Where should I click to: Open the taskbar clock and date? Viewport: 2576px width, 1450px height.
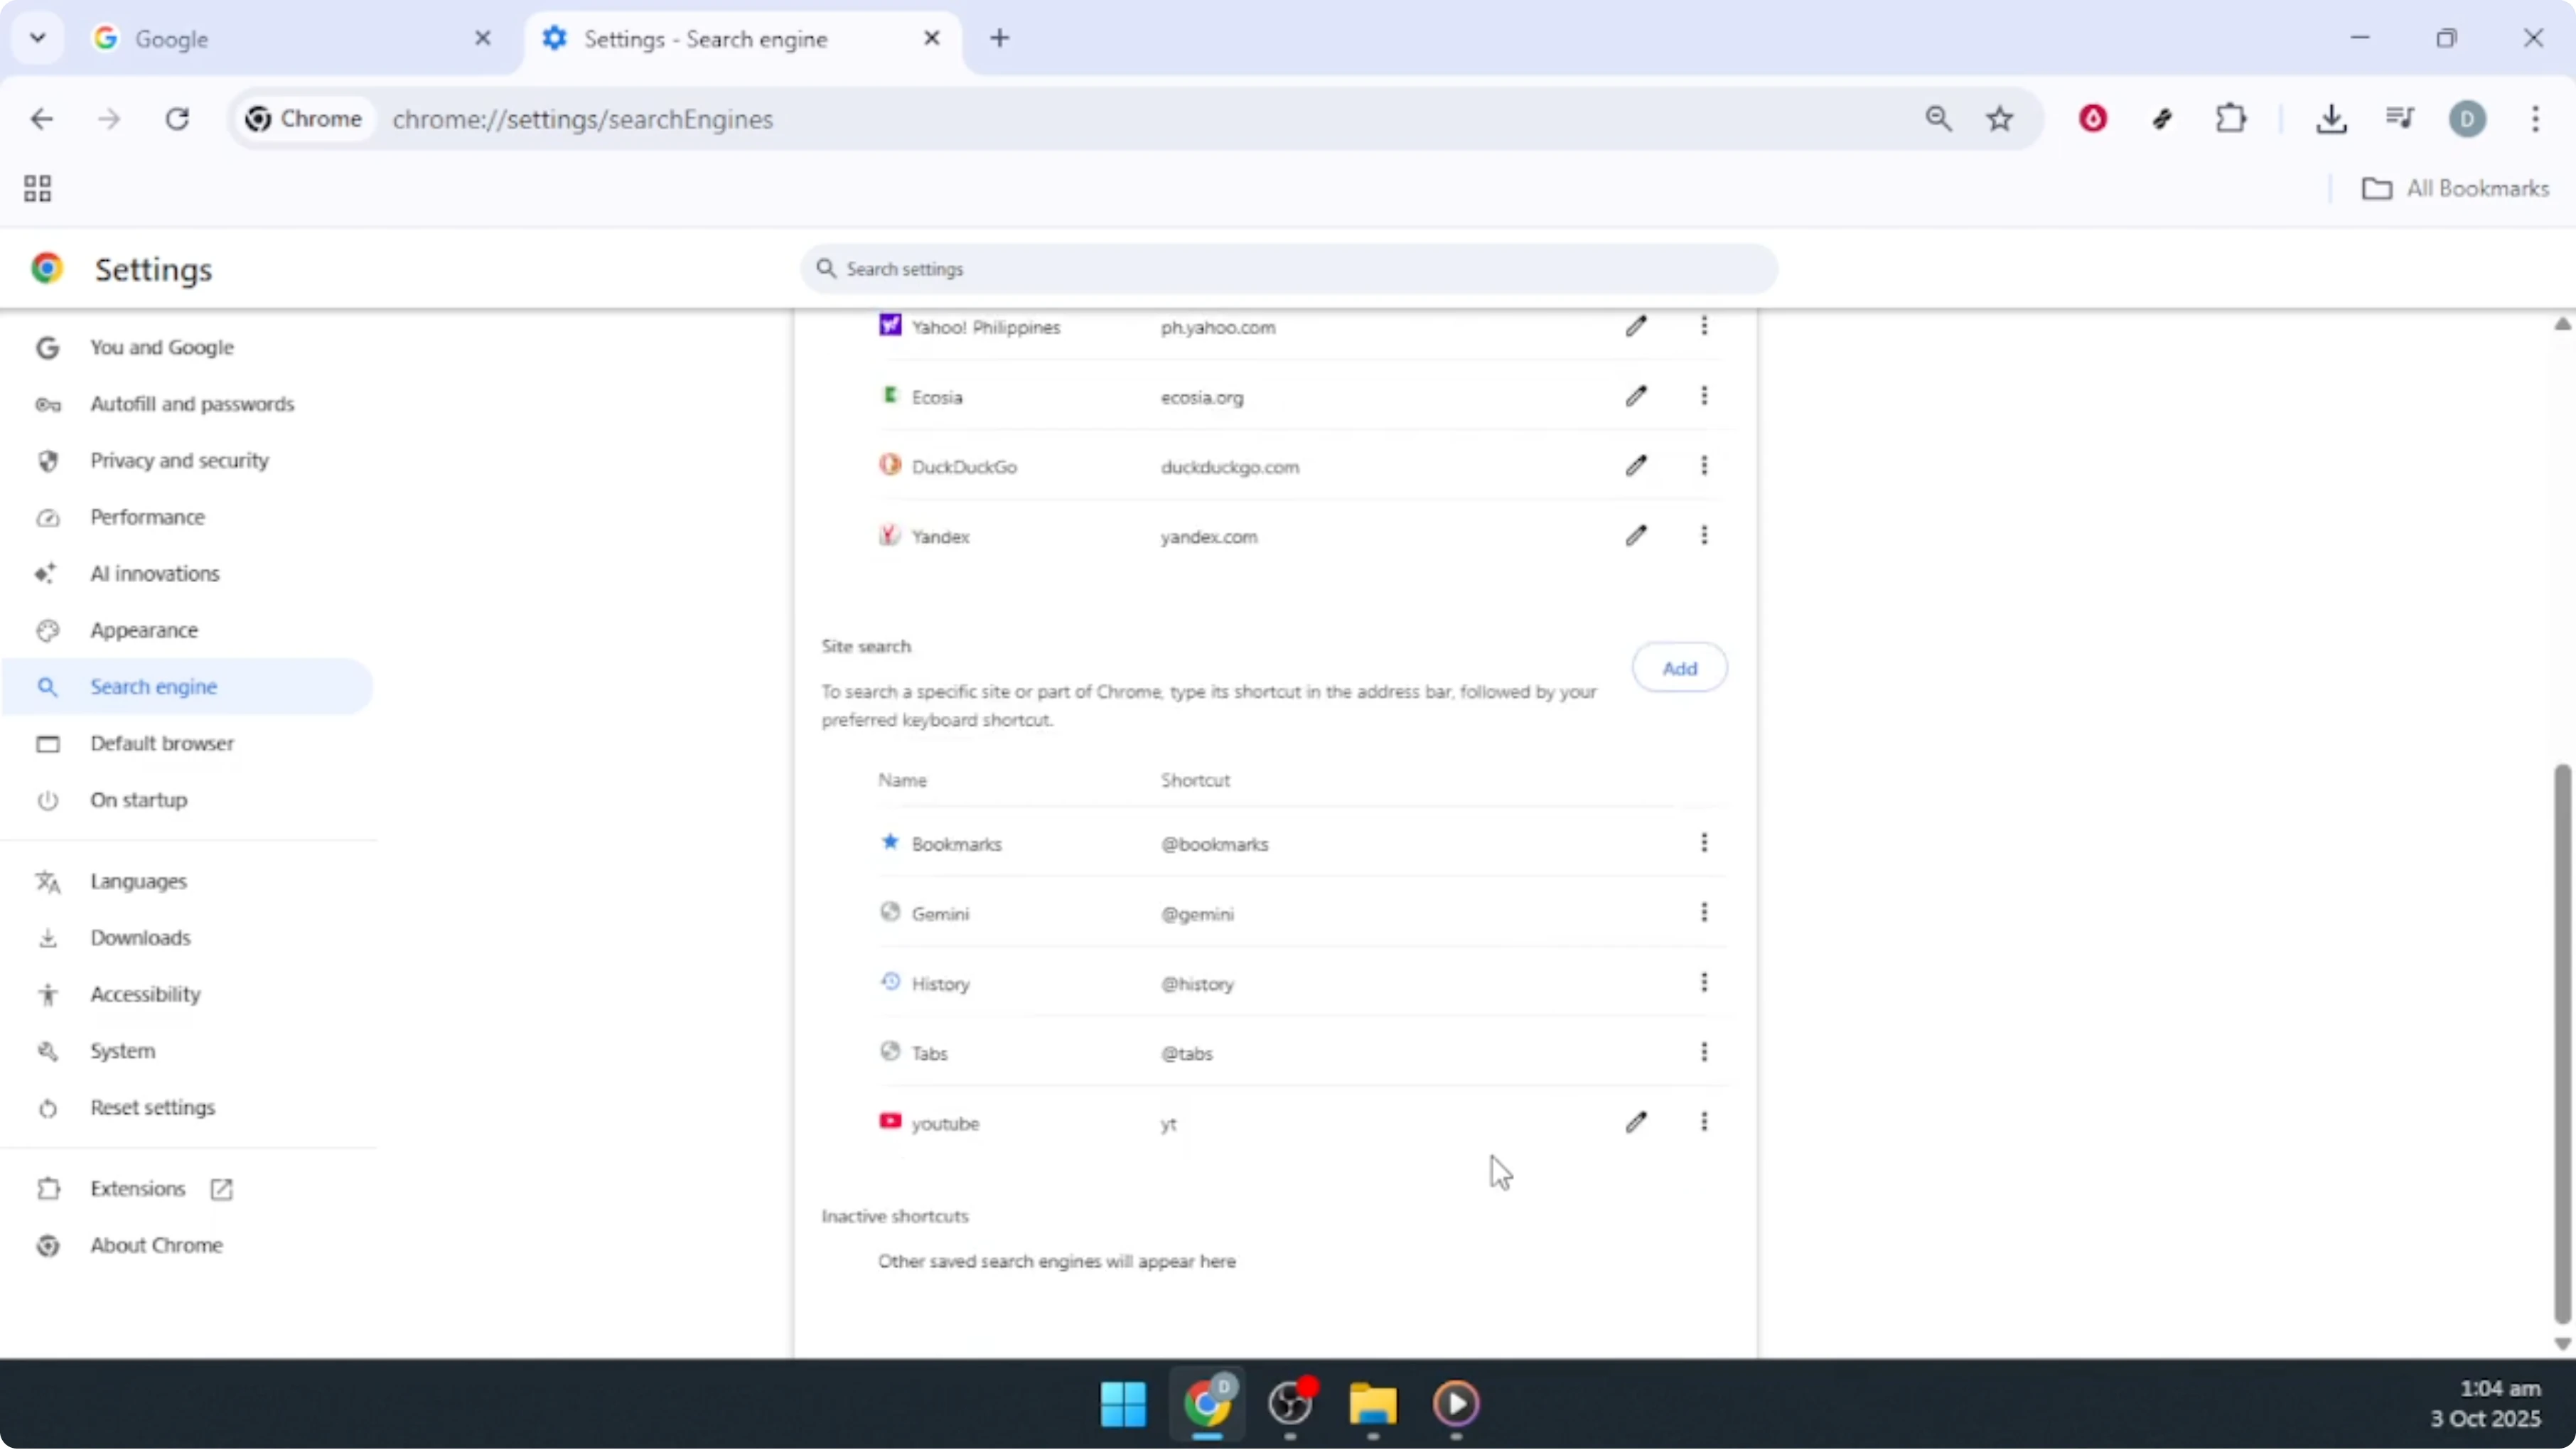point(2486,1404)
